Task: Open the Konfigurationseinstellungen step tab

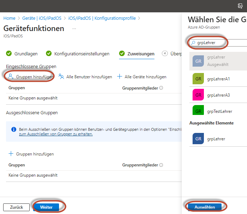Action: [x=78, y=54]
